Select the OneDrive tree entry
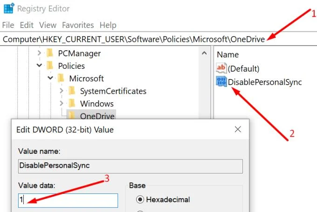Viewport: 317px width, 212px height. click(97, 116)
